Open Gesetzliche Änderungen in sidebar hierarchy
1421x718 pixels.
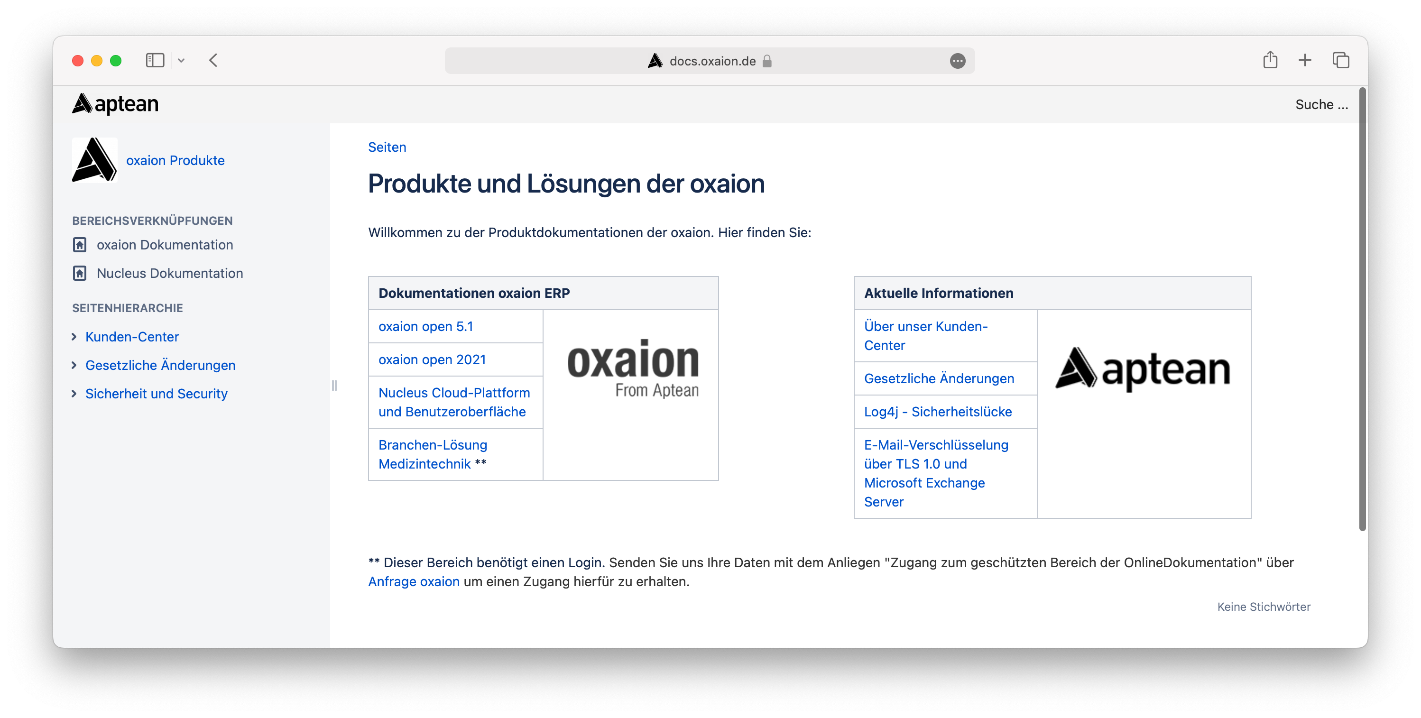[160, 365]
